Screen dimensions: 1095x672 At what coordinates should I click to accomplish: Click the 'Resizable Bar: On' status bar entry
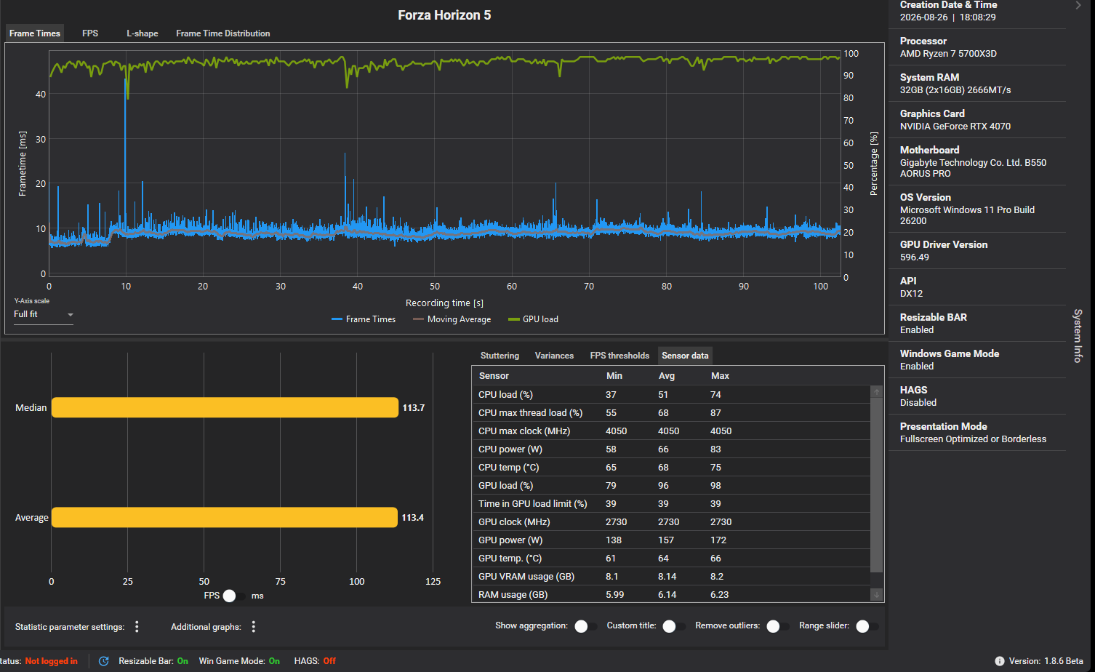[153, 661]
